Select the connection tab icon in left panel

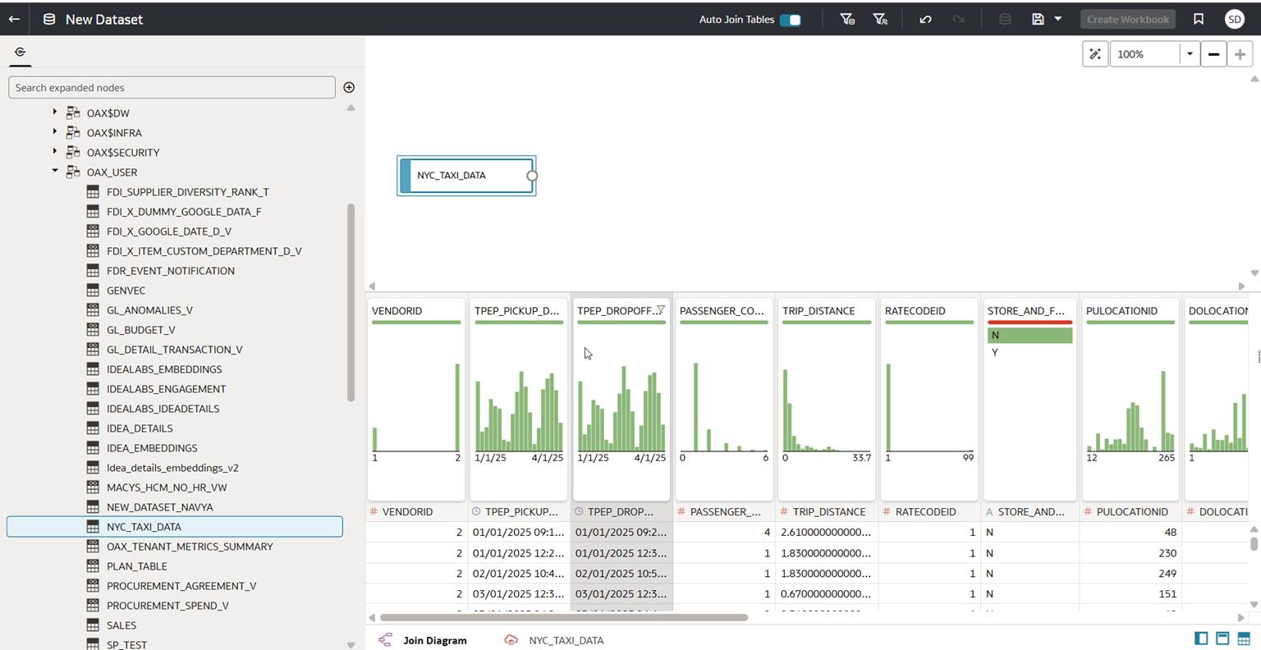tap(20, 52)
